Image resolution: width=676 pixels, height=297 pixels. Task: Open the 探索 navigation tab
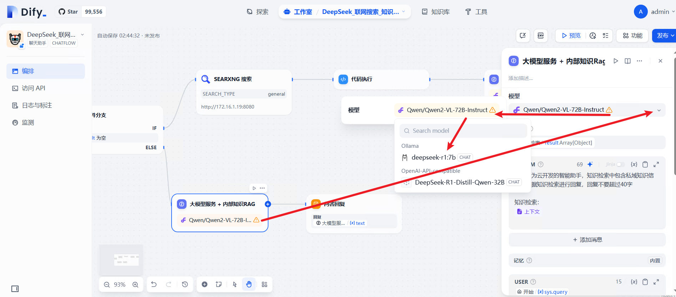[258, 12]
